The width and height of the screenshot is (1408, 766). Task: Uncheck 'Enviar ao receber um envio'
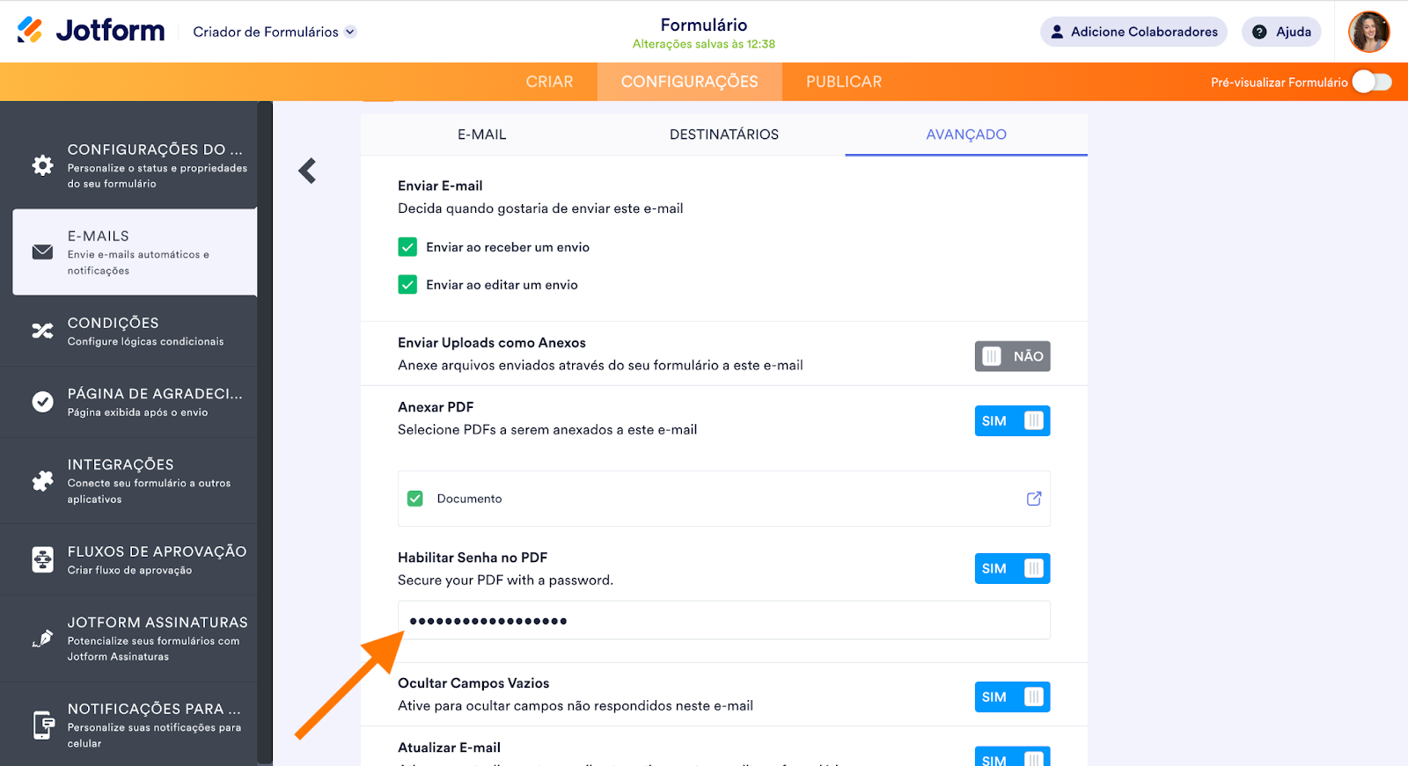tap(407, 247)
